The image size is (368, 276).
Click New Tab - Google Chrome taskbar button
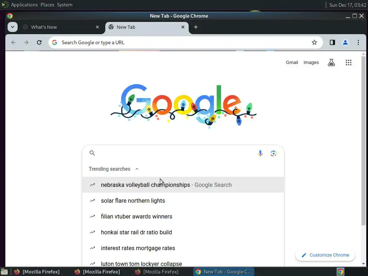pyautogui.click(x=224, y=272)
